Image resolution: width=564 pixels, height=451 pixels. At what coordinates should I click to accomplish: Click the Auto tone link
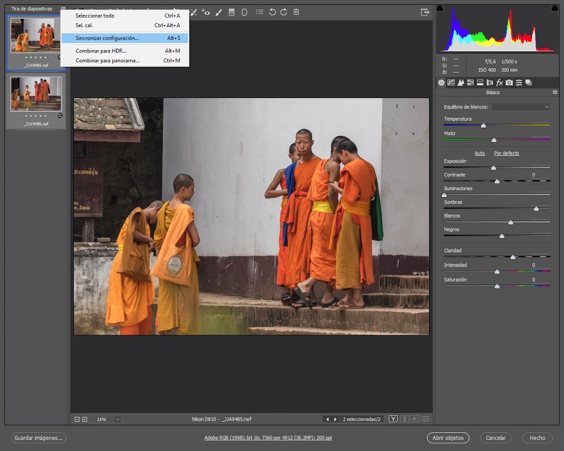click(x=480, y=153)
